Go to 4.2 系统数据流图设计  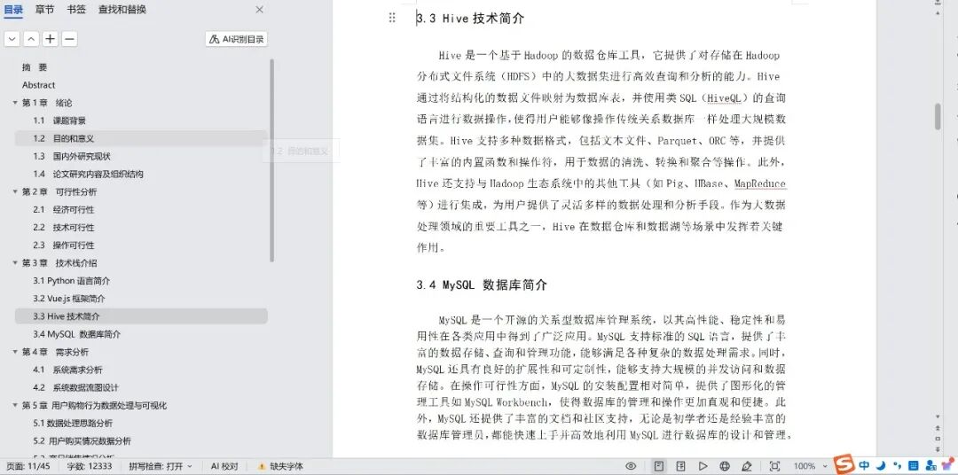pyautogui.click(x=75, y=387)
